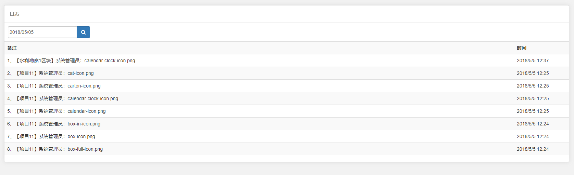Click the timestamp of the box-in-icon.png row
This screenshot has height=175, width=574.
pyautogui.click(x=533, y=124)
